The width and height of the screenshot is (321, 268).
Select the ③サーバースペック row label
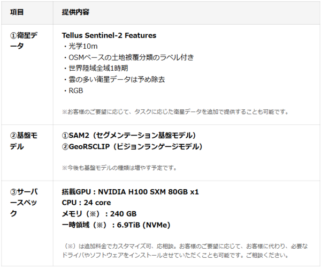[x=25, y=202]
